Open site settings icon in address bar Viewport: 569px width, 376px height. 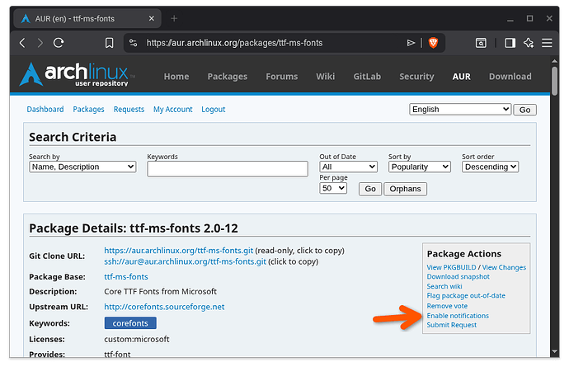133,43
